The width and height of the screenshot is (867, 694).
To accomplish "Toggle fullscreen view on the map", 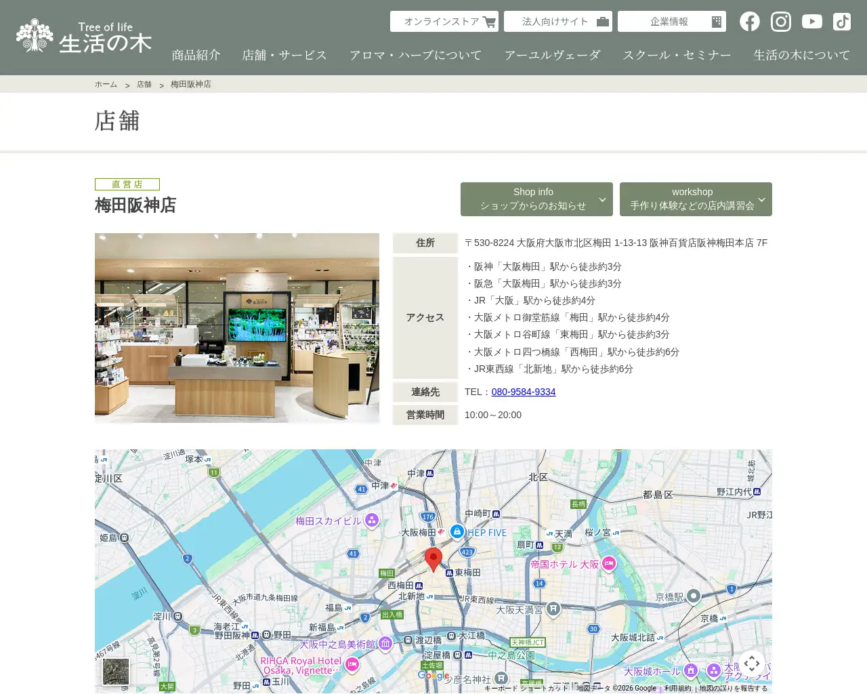I will click(x=752, y=664).
